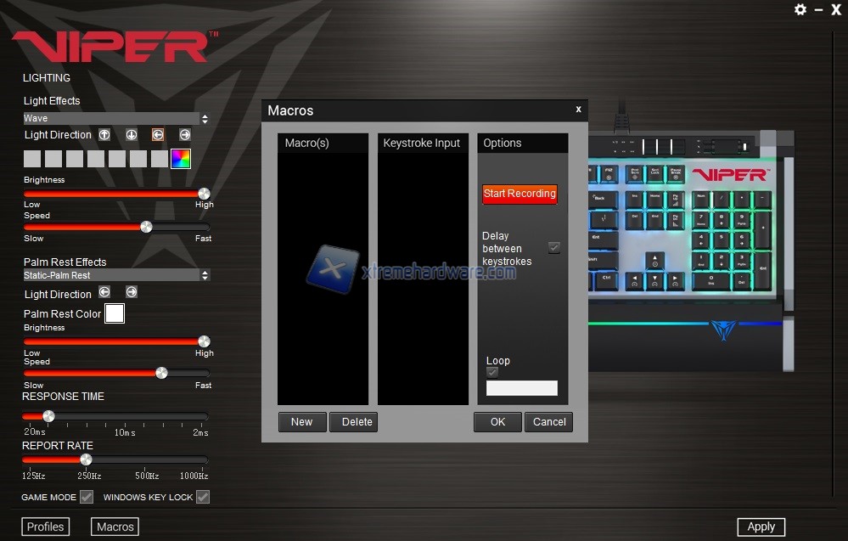Set keyboard light direction to right arrow

[185, 134]
